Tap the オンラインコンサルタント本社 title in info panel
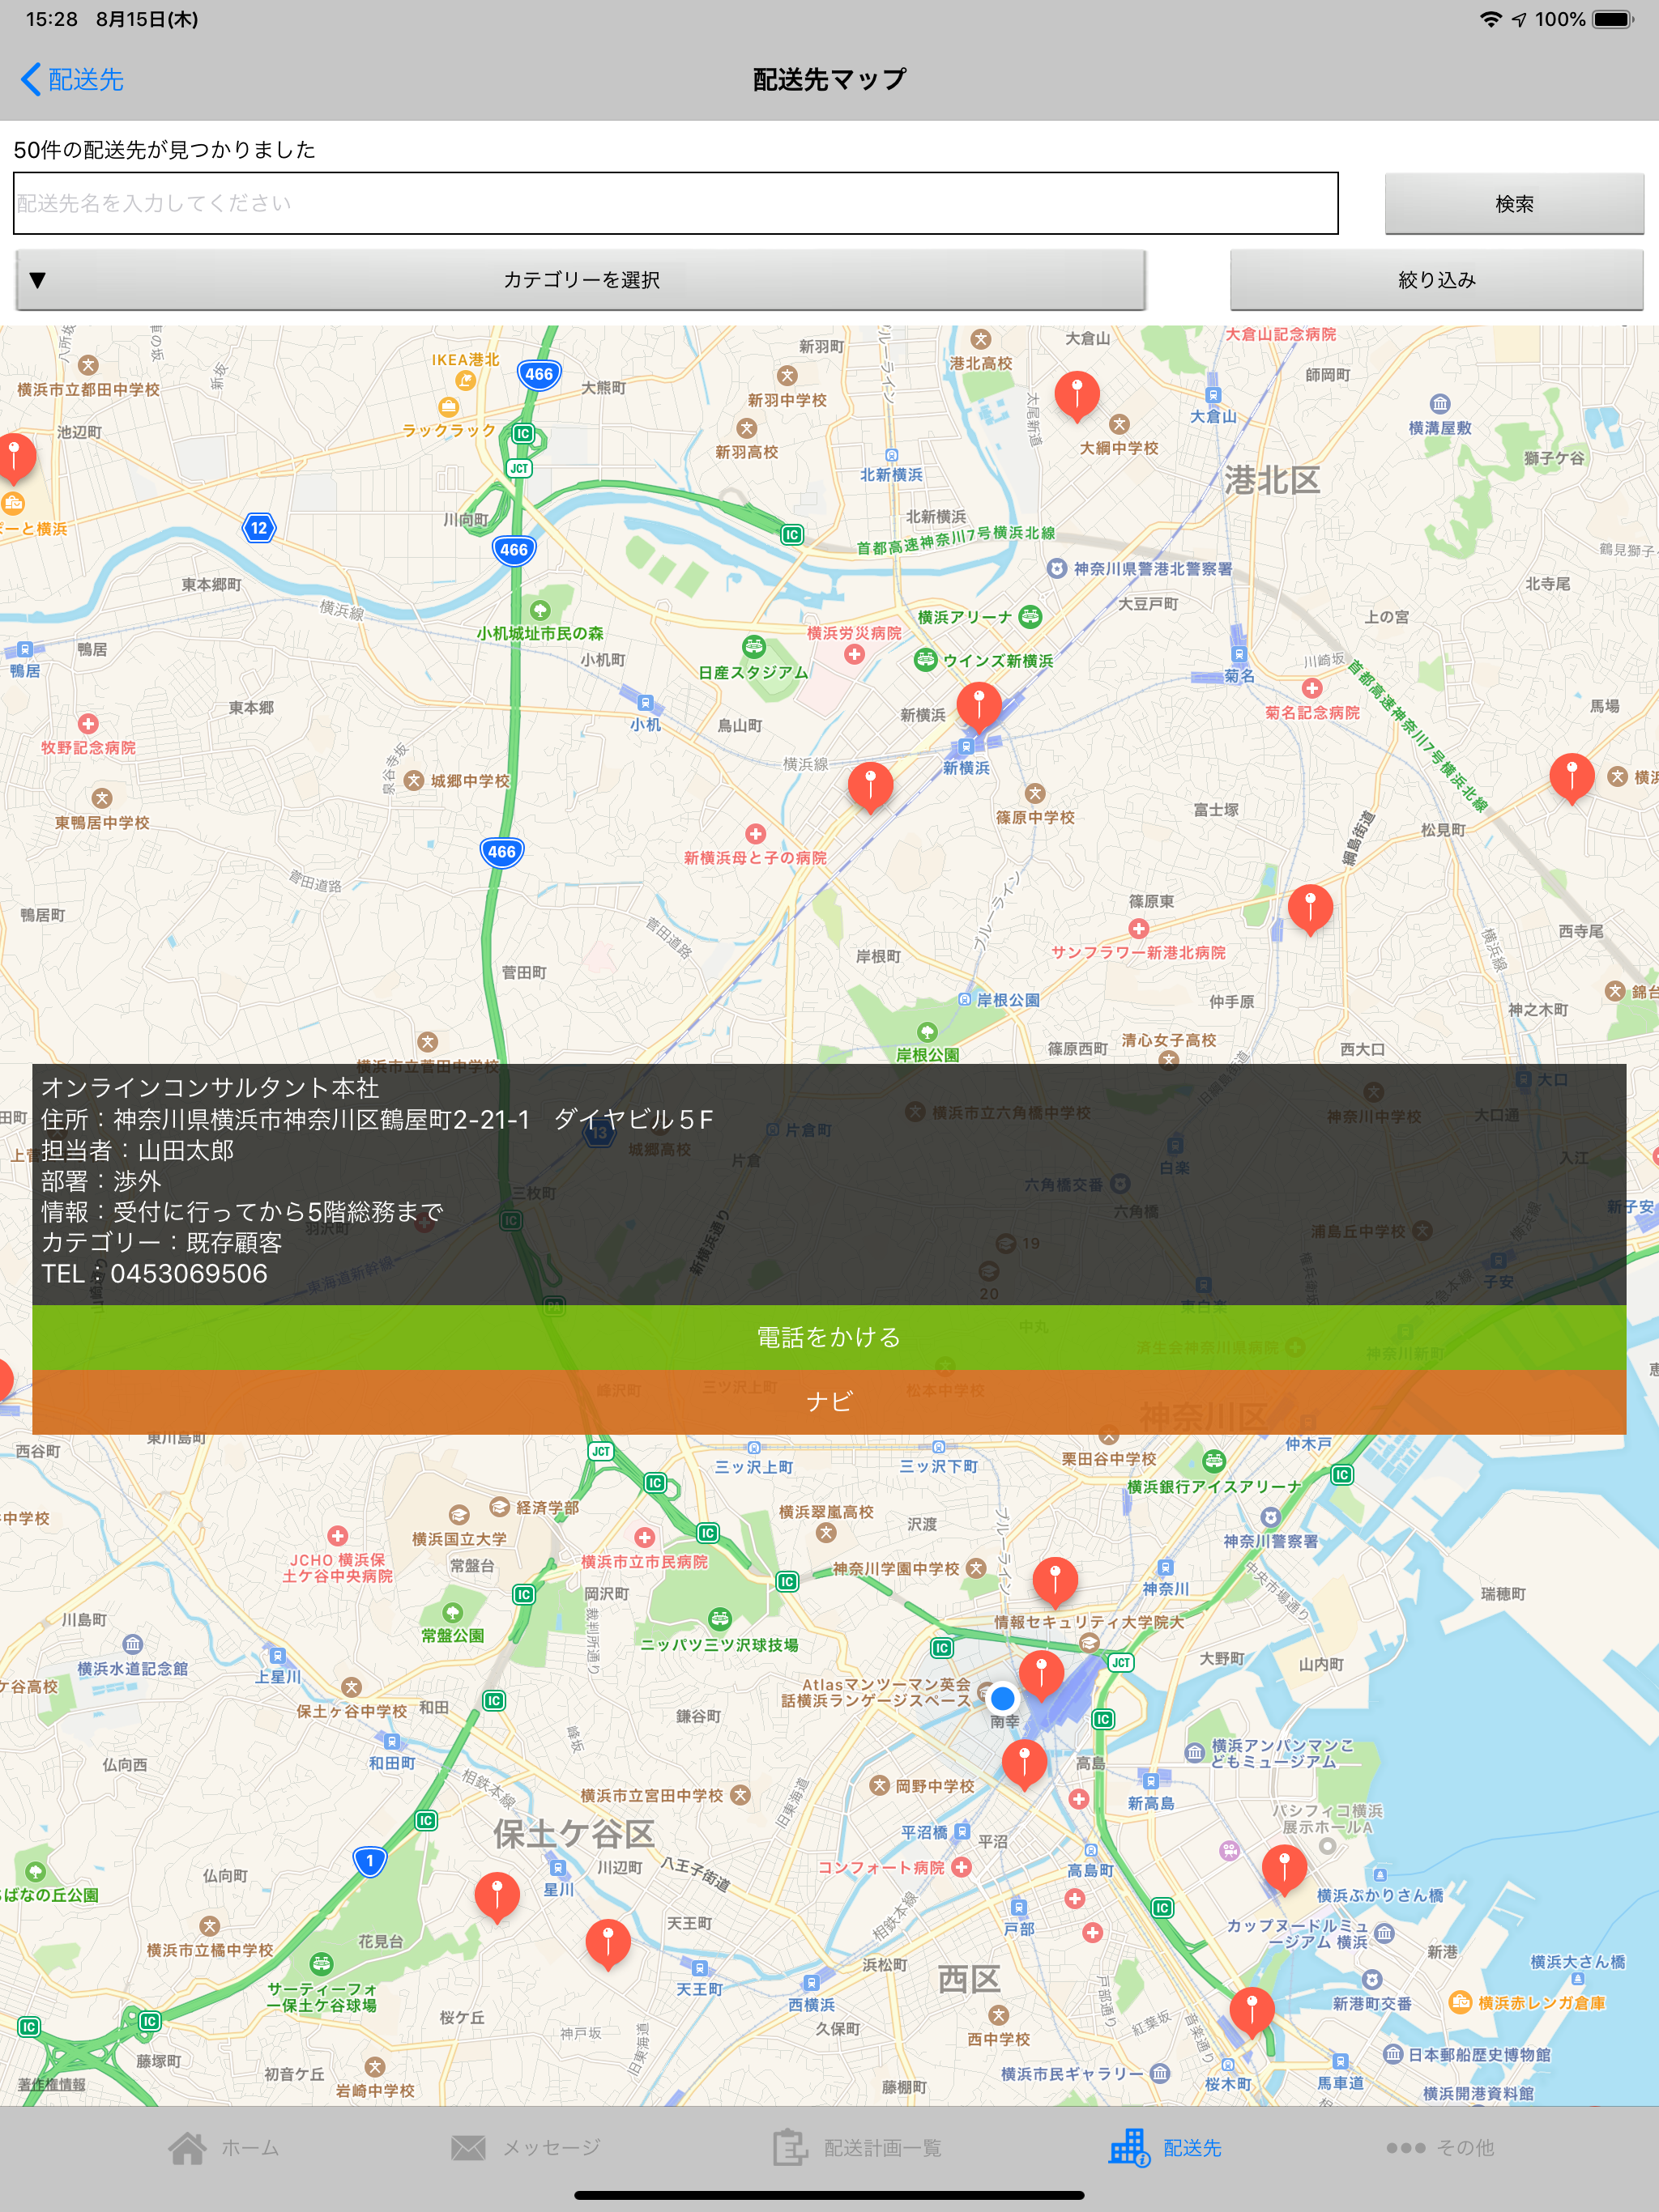This screenshot has width=1659, height=2212. pyautogui.click(x=210, y=1088)
